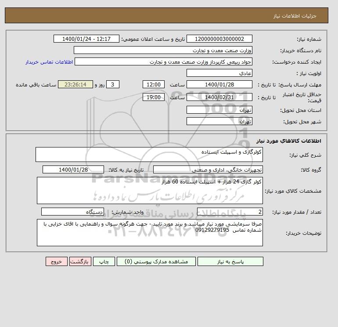338x327 pixels.
Task: Click the request creator field جواد ربیعی
Action: tap(163, 61)
